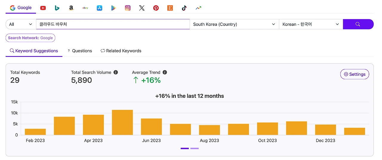Select the Google Play store icon

(113, 8)
